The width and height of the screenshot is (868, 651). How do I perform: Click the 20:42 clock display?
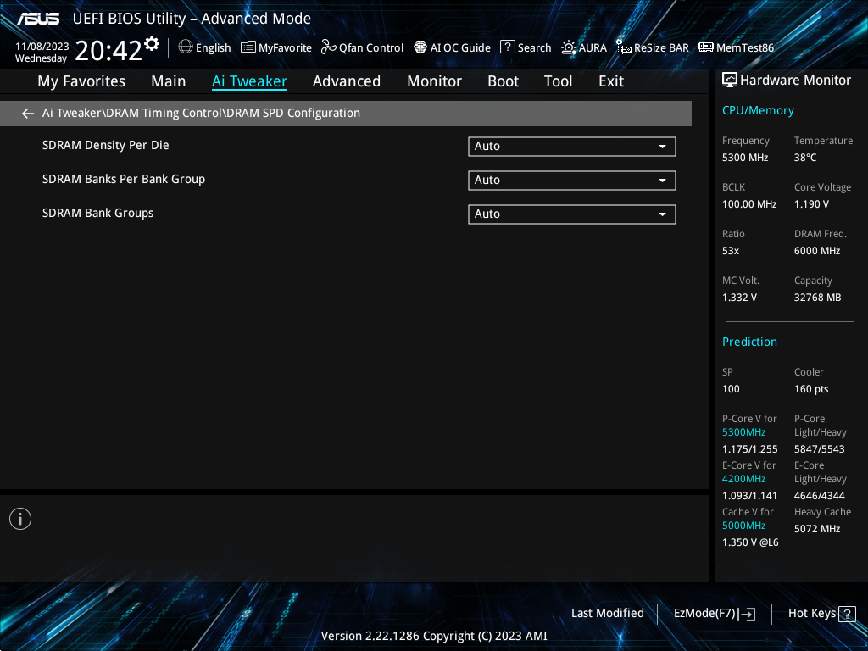108,50
